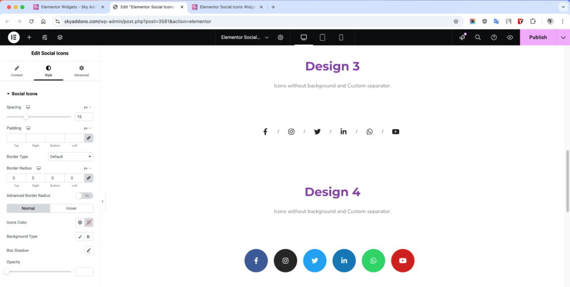Preview changes with the eye icon
The height and width of the screenshot is (287, 570).
pos(510,37)
